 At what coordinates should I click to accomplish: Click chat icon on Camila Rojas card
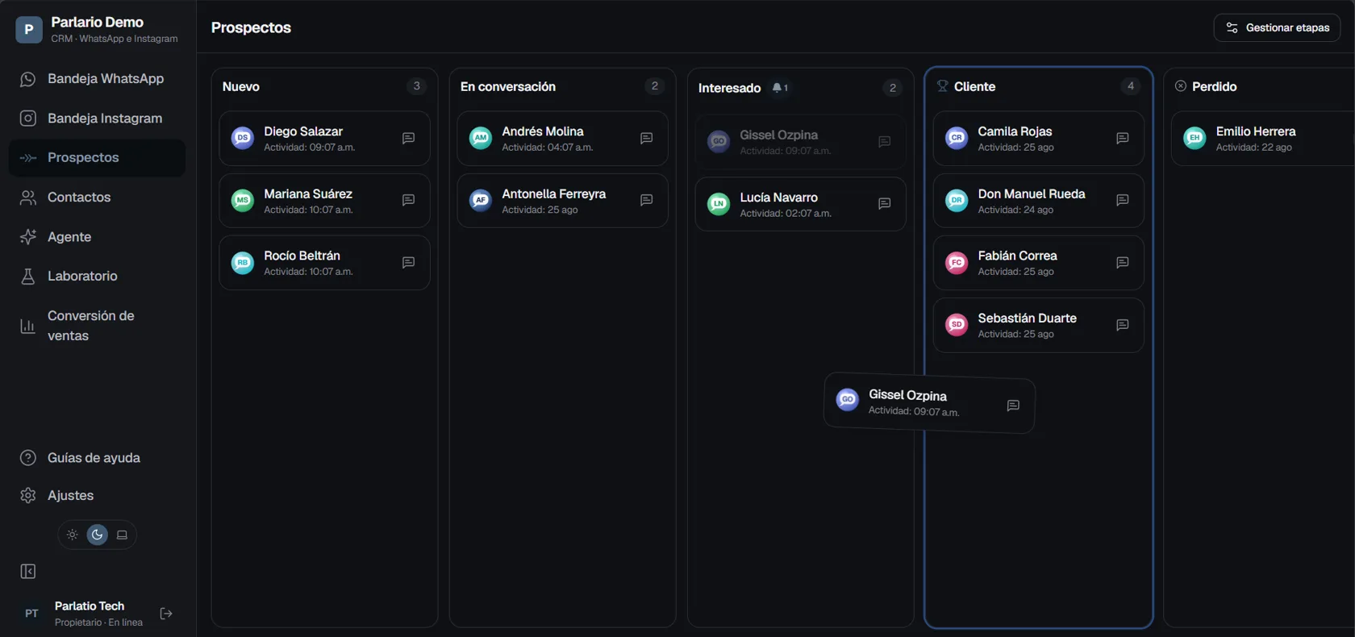[x=1122, y=139]
